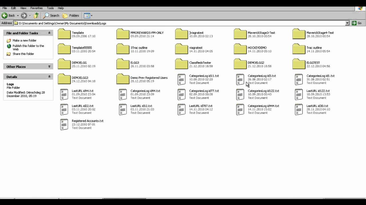
Task: Collapse the Details panel
Action: pyautogui.click(x=49, y=77)
